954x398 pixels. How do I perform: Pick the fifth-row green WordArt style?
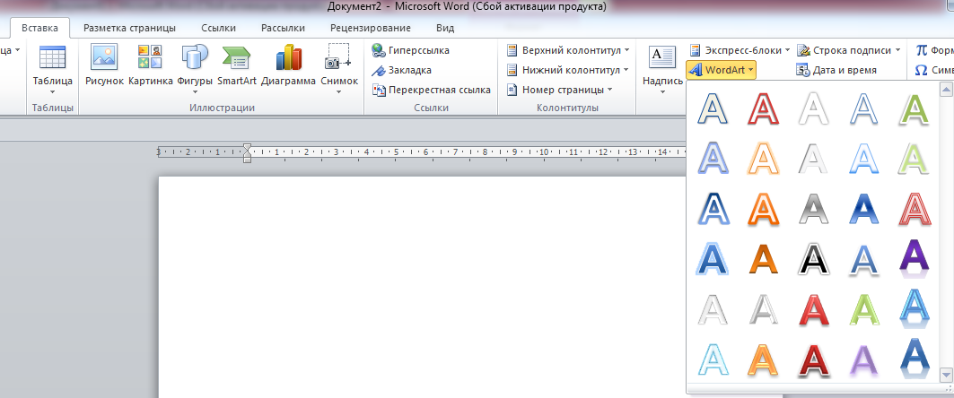pos(864,308)
